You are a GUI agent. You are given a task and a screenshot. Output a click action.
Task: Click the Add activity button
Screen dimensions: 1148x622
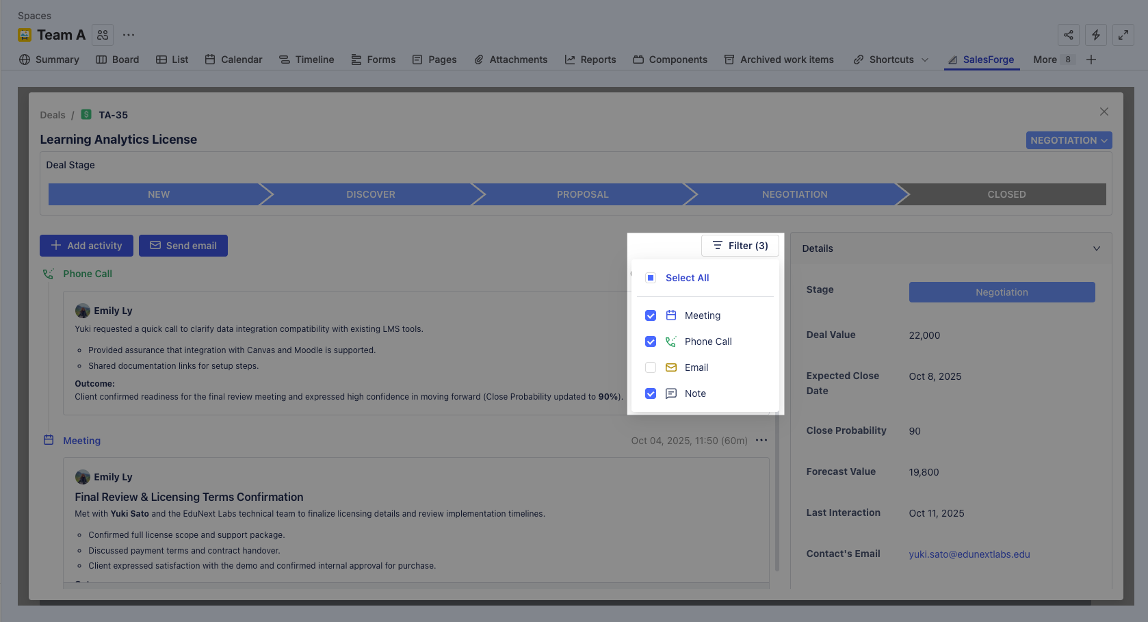point(86,246)
